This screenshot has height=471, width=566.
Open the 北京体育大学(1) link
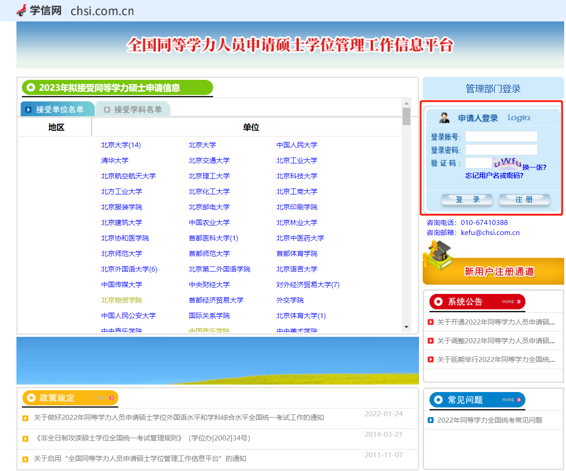[x=301, y=316]
